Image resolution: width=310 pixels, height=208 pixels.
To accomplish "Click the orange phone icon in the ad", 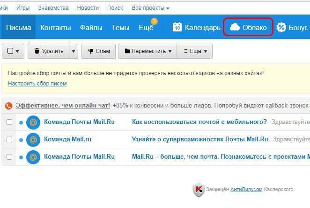I will pos(9,106).
